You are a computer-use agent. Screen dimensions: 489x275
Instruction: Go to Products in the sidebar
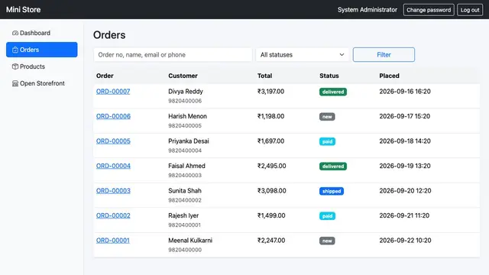[42, 66]
